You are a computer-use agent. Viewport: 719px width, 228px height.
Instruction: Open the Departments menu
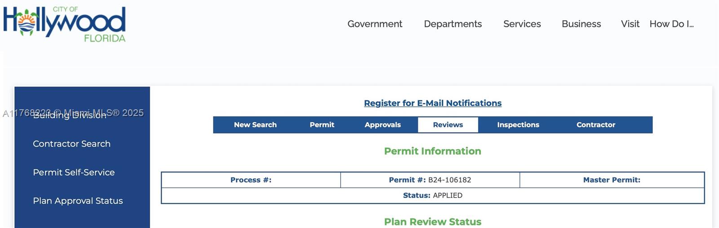point(453,24)
